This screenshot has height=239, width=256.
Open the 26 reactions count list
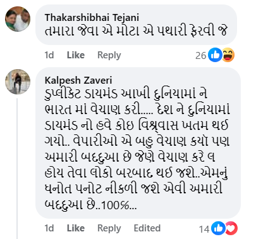pyautogui.click(x=200, y=56)
